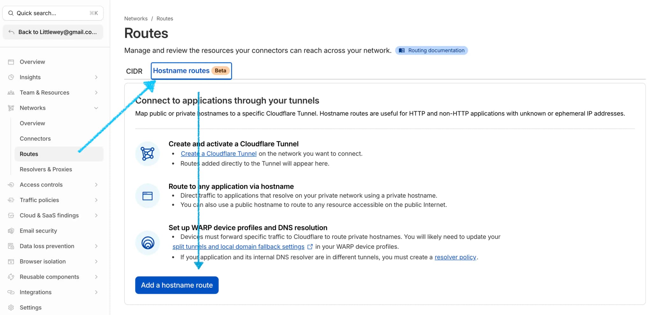
Task: Select the Hostname routes tab
Action: 191,71
